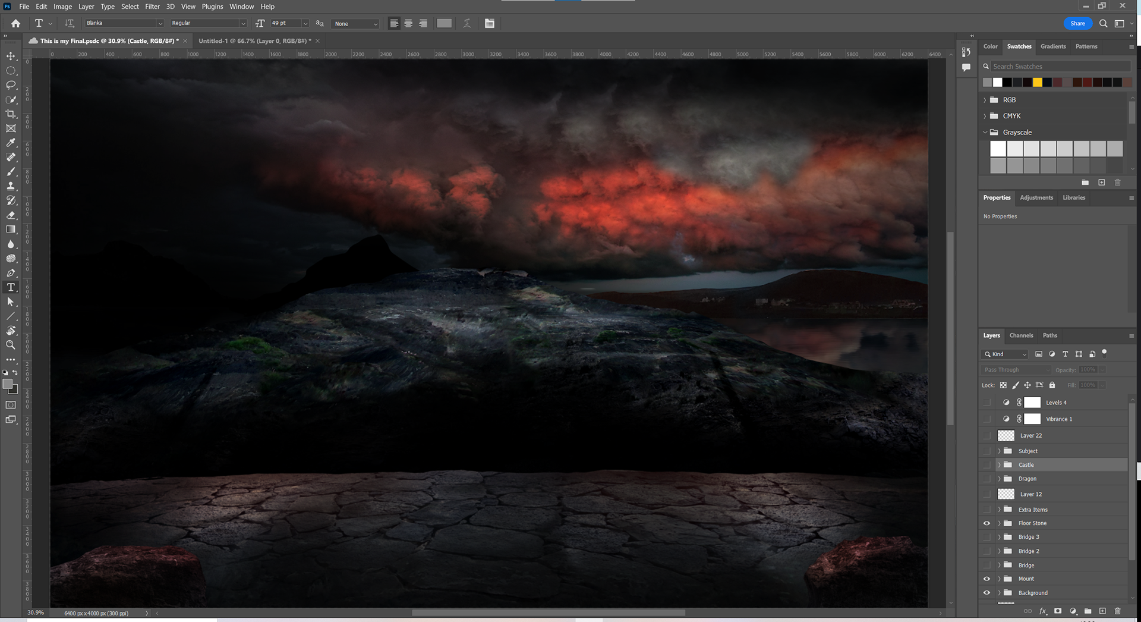Center text in options bar
1141x622 pixels.
pos(408,23)
